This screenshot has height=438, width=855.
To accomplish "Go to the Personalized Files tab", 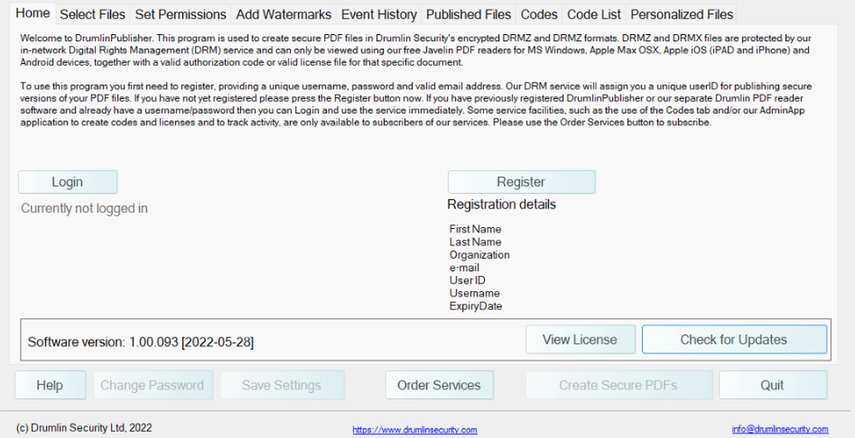I will tap(681, 15).
